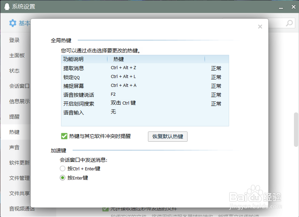
Task: Open the 声音 settings section
Action: (x=14, y=147)
